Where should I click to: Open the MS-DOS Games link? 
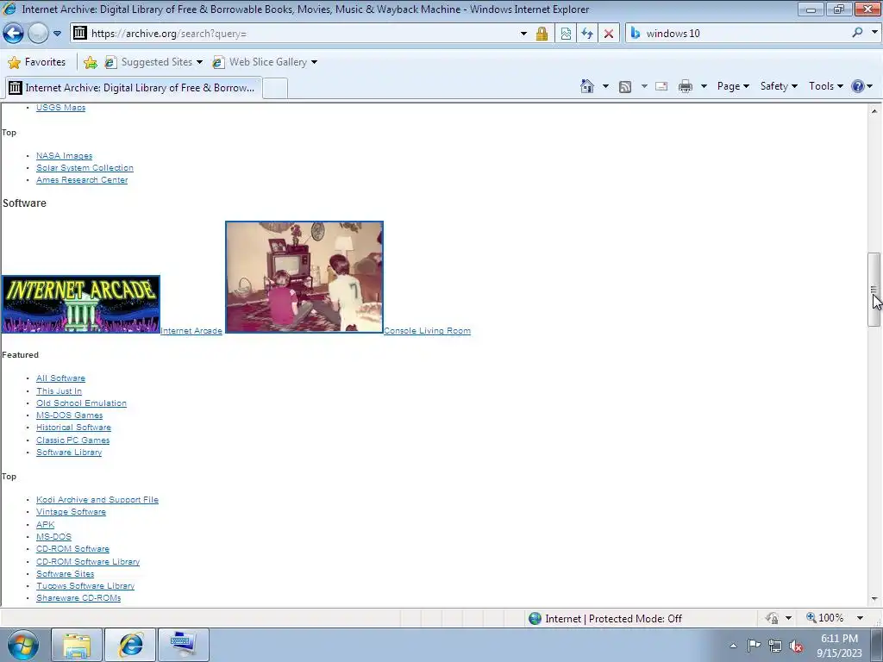pyautogui.click(x=70, y=415)
